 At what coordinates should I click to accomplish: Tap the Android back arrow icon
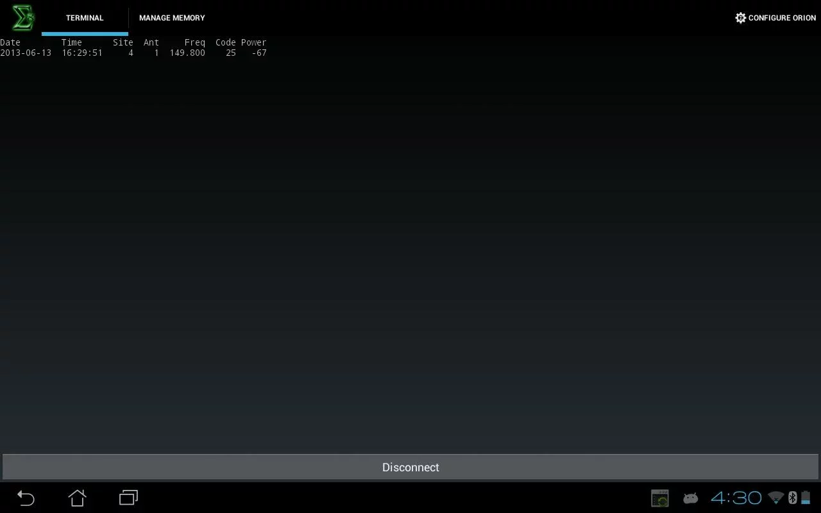click(26, 498)
